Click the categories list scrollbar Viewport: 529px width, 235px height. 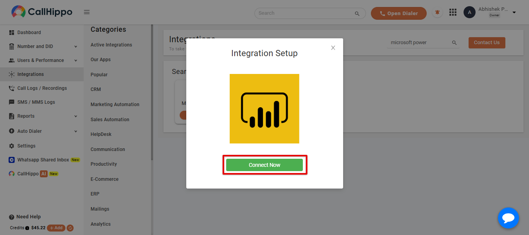click(152, 93)
